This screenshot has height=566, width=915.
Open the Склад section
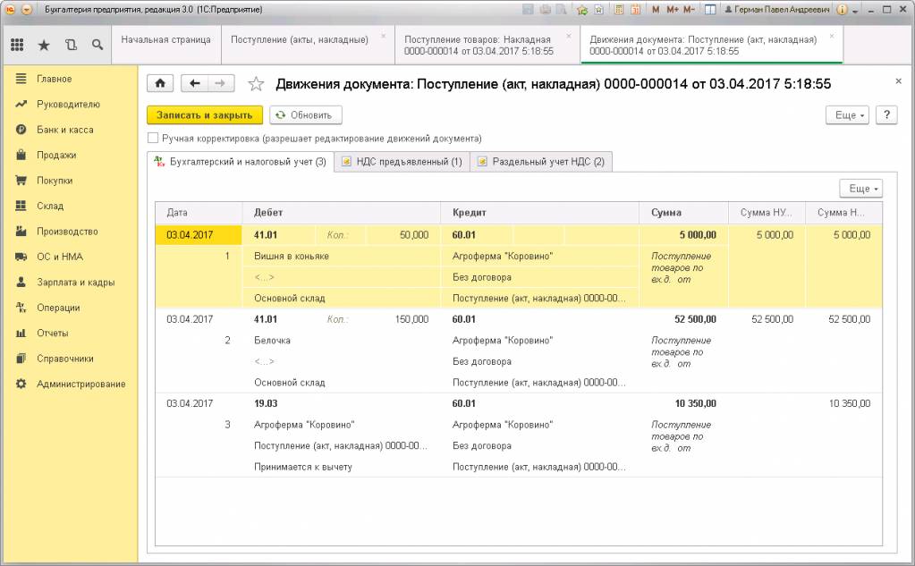(x=49, y=206)
